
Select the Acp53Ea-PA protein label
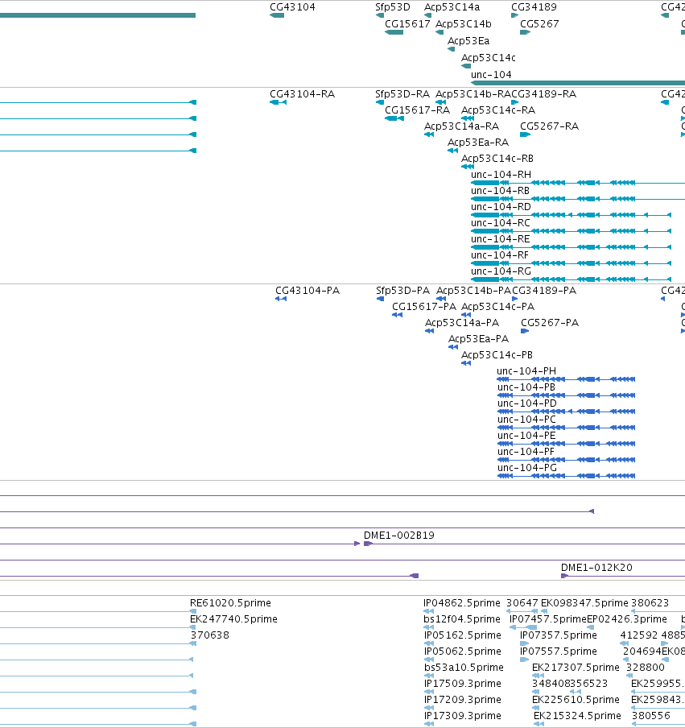click(478, 339)
